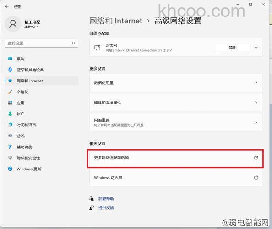Click the 提供反馈 link
The image size is (272, 229).
pyautogui.click(x=106, y=207)
